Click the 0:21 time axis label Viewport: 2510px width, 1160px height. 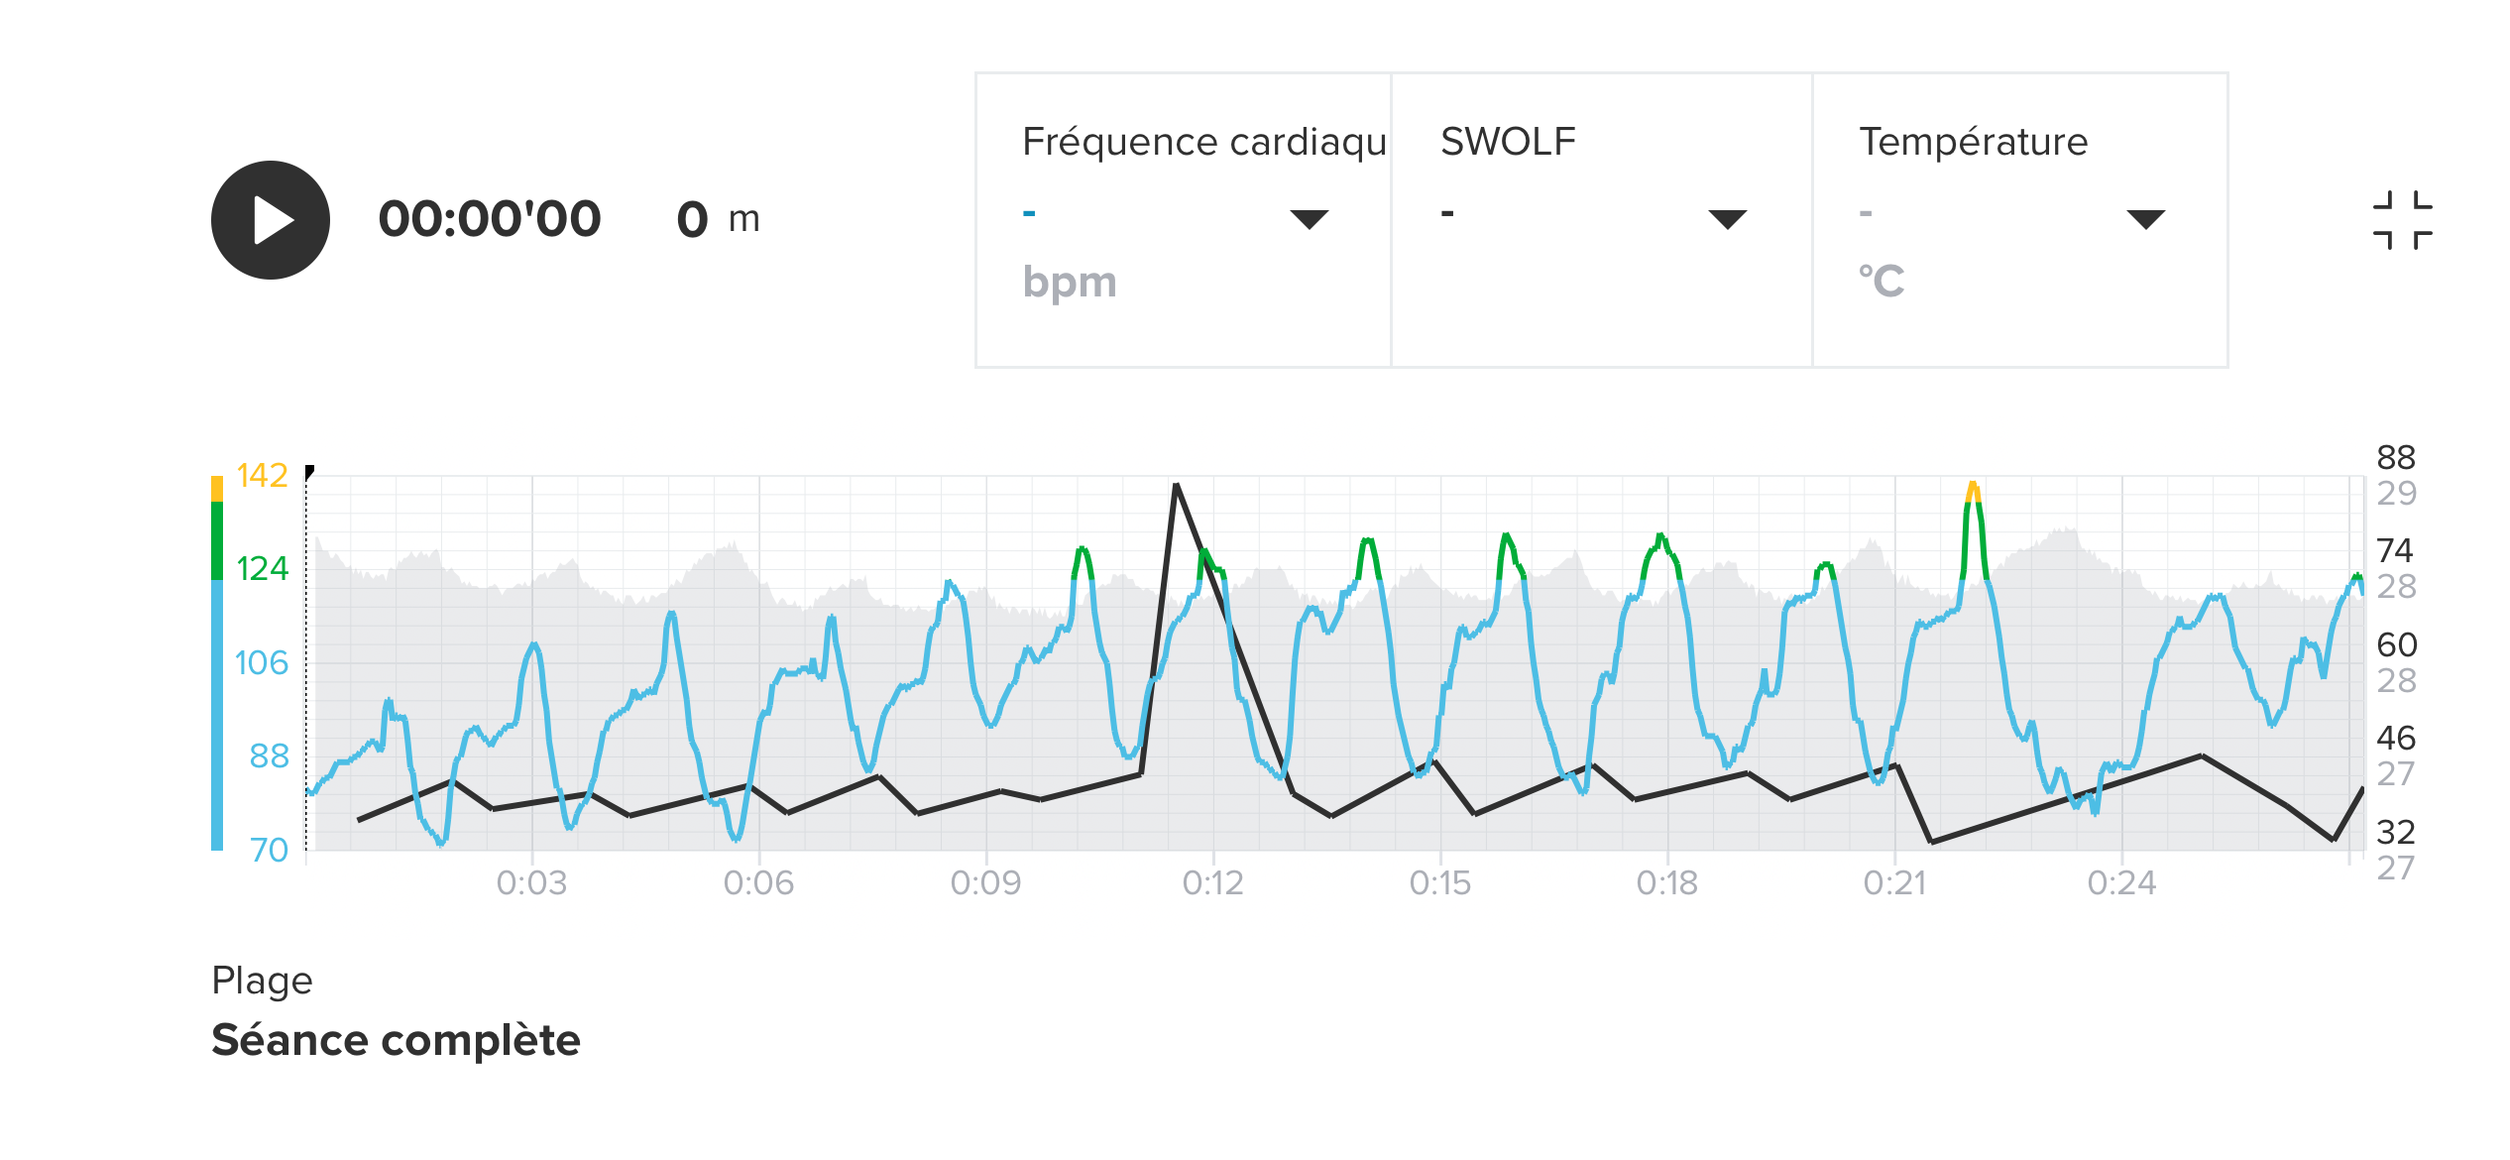click(1894, 882)
